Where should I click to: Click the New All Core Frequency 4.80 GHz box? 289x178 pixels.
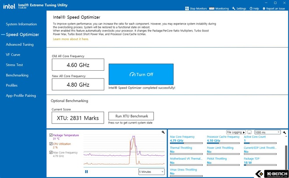78,85
